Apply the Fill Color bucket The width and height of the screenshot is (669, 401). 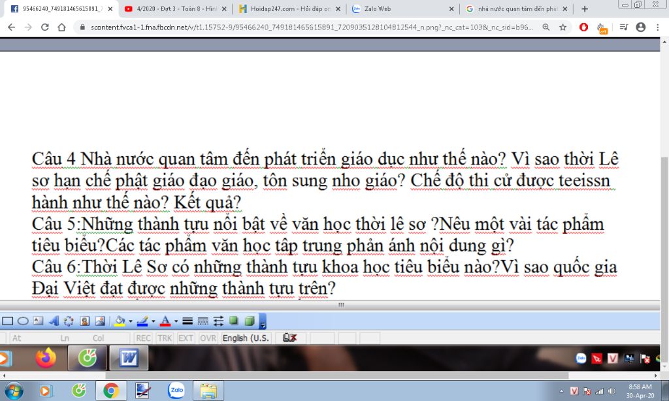click(x=120, y=321)
